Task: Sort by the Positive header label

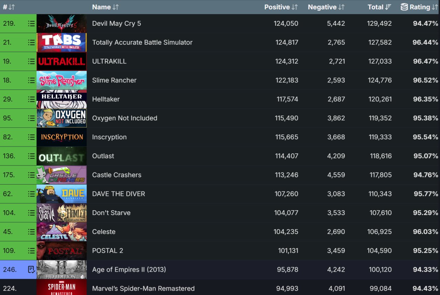Action: click(x=277, y=7)
